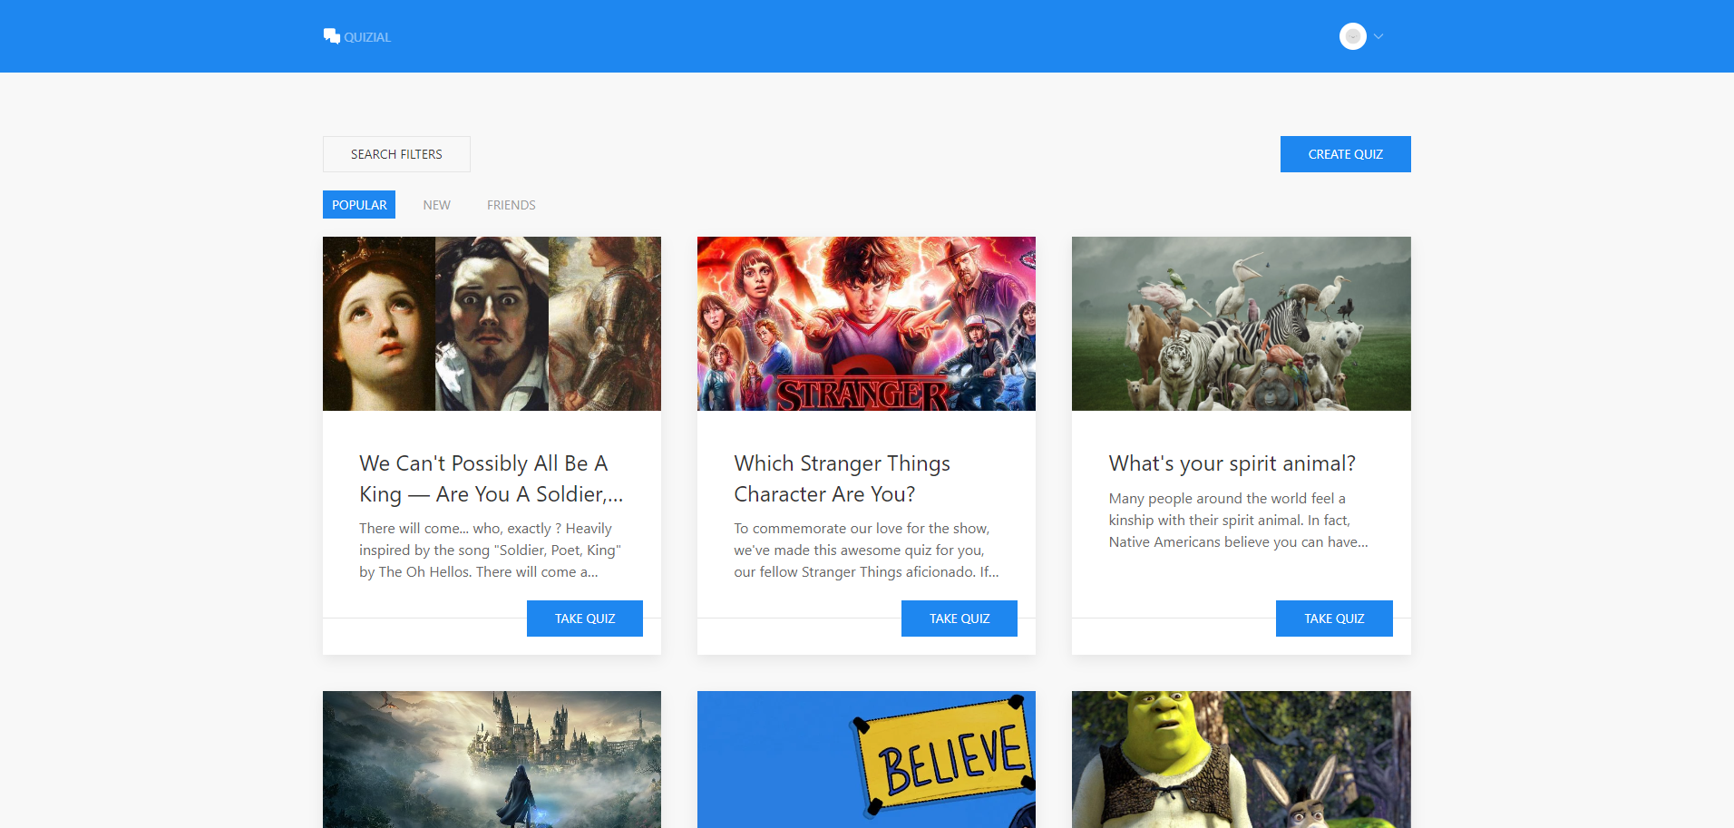The width and height of the screenshot is (1734, 828).
Task: Open the Soldier, Poet, King paintings thumbnail
Action: click(492, 324)
